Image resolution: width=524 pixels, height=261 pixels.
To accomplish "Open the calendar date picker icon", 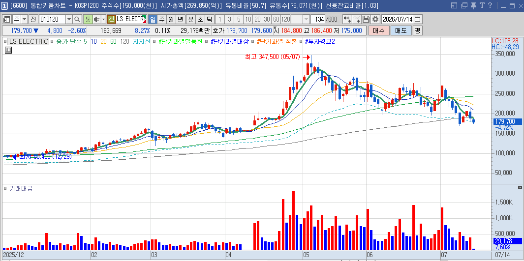I will pyautogui.click(x=418, y=19).
